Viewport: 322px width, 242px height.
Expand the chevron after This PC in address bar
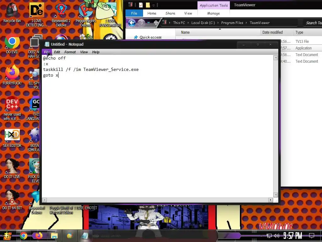coord(188,23)
